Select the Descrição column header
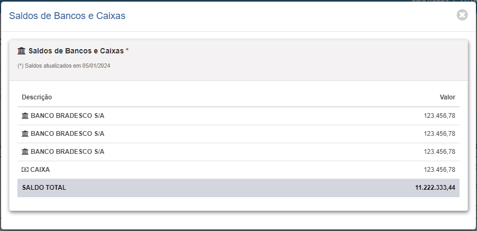The image size is (477, 231). pyautogui.click(x=37, y=97)
